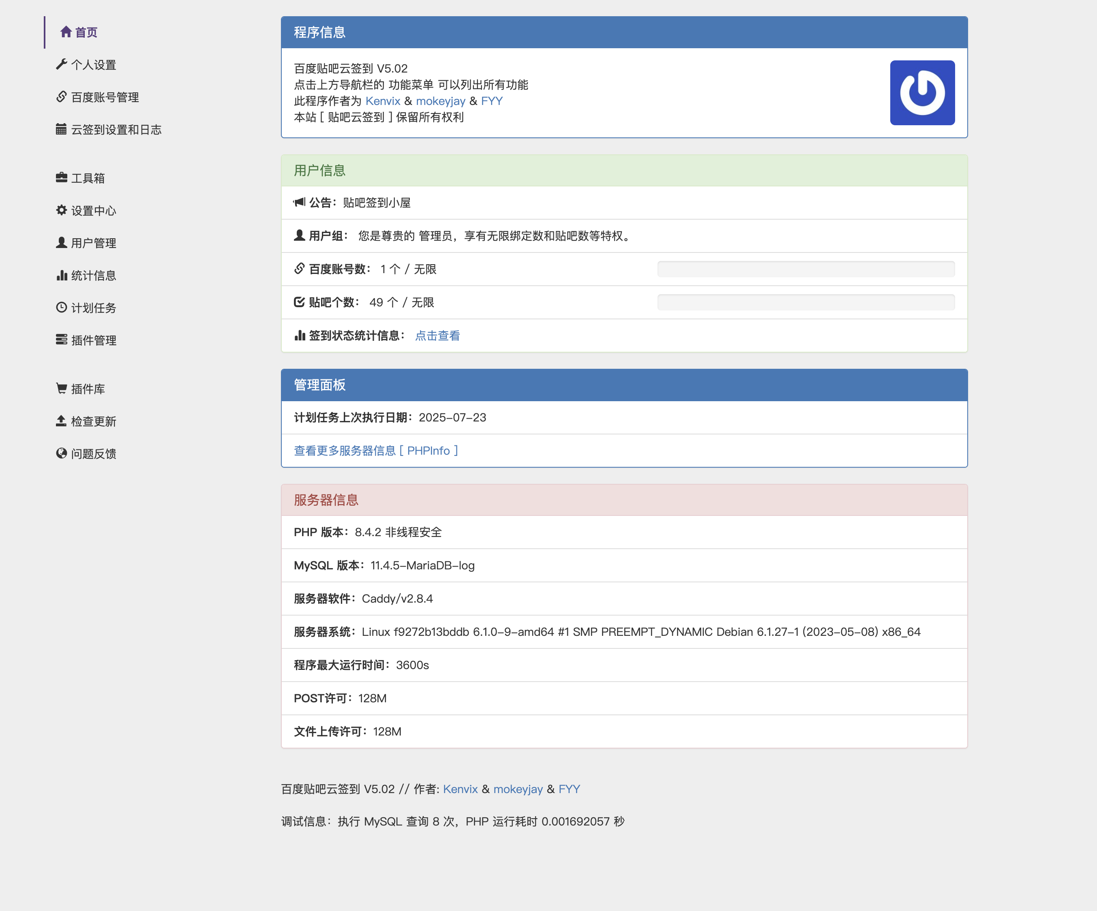The width and height of the screenshot is (1097, 911).
Task: Click the clock icon beside 计划任务
Action: click(62, 308)
